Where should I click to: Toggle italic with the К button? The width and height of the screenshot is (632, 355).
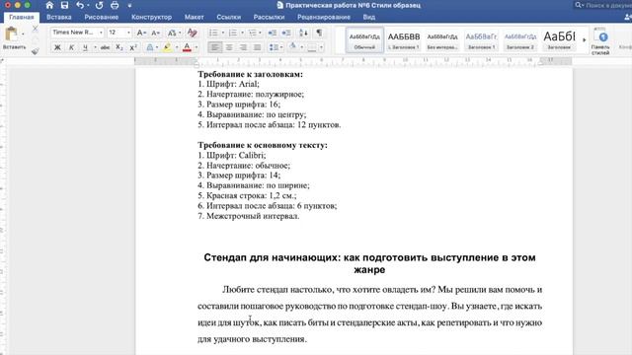(71, 47)
